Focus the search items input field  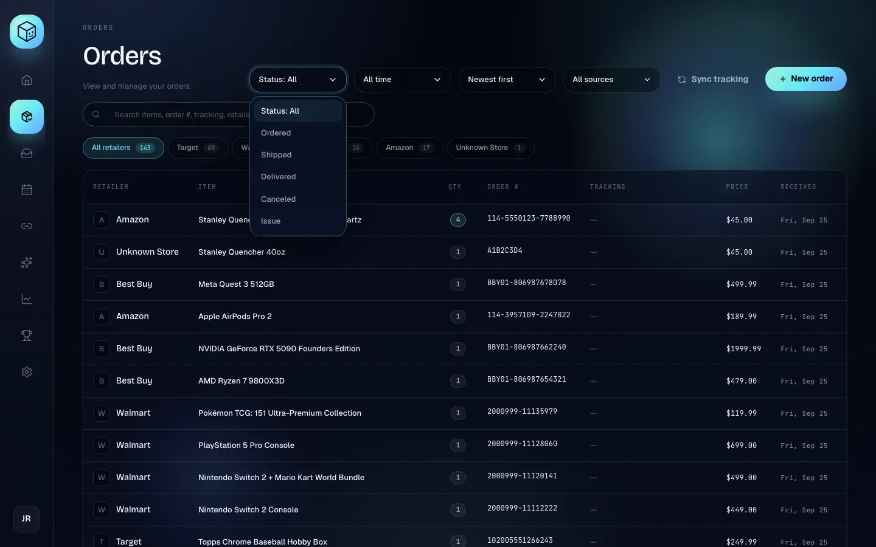[228, 114]
